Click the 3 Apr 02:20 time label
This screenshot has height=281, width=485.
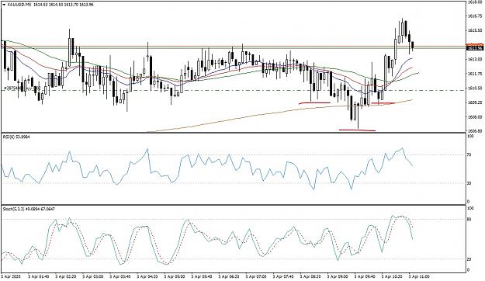(65, 276)
